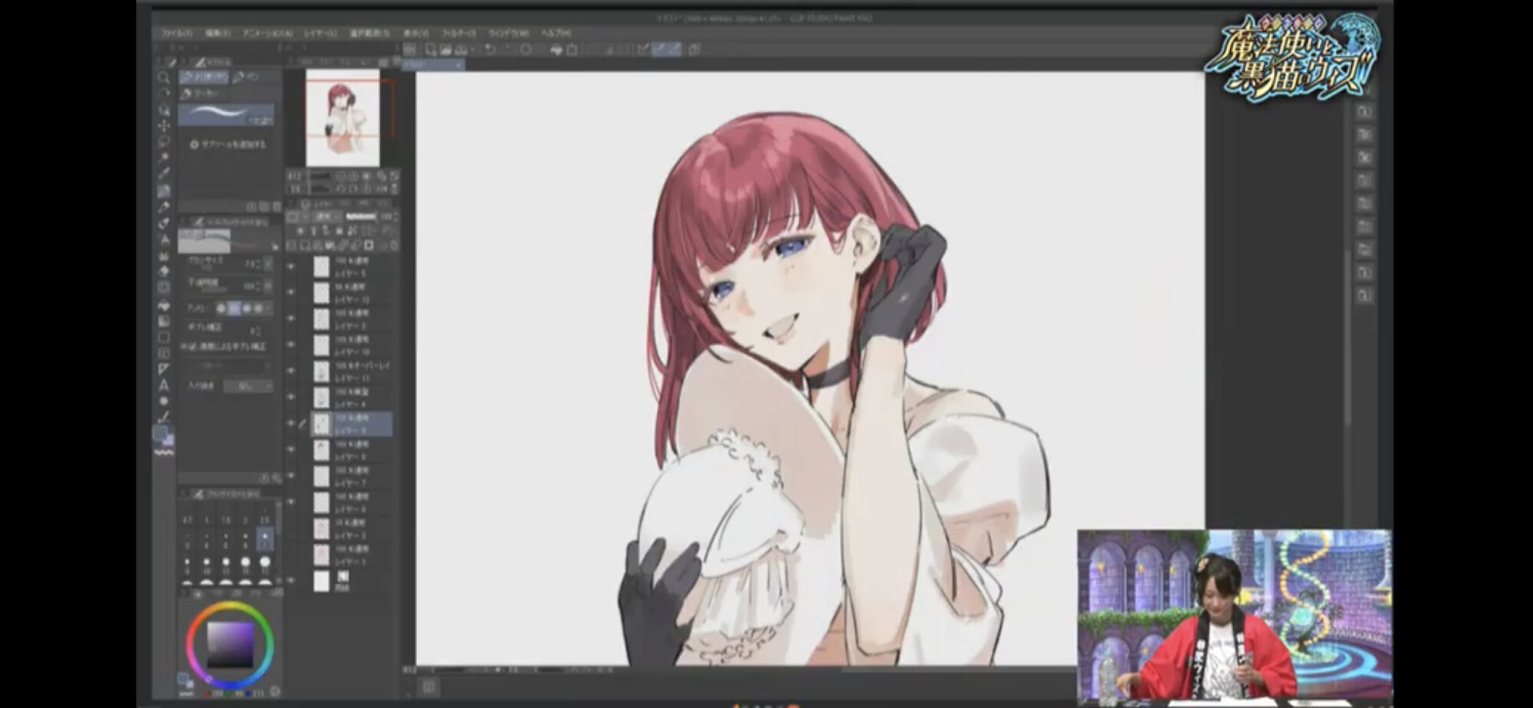Screen dimensions: 1533x708
Task: Click Navigator flip horizontal icon
Action: coord(382,188)
